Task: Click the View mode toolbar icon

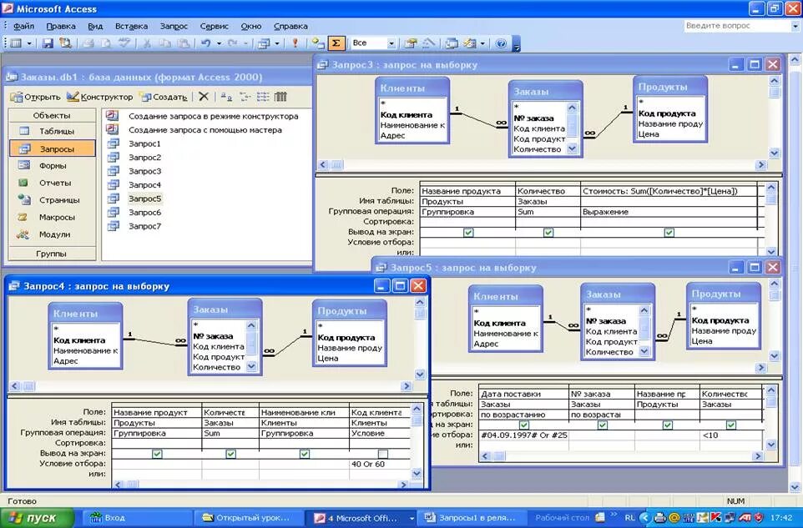Action: (16, 43)
